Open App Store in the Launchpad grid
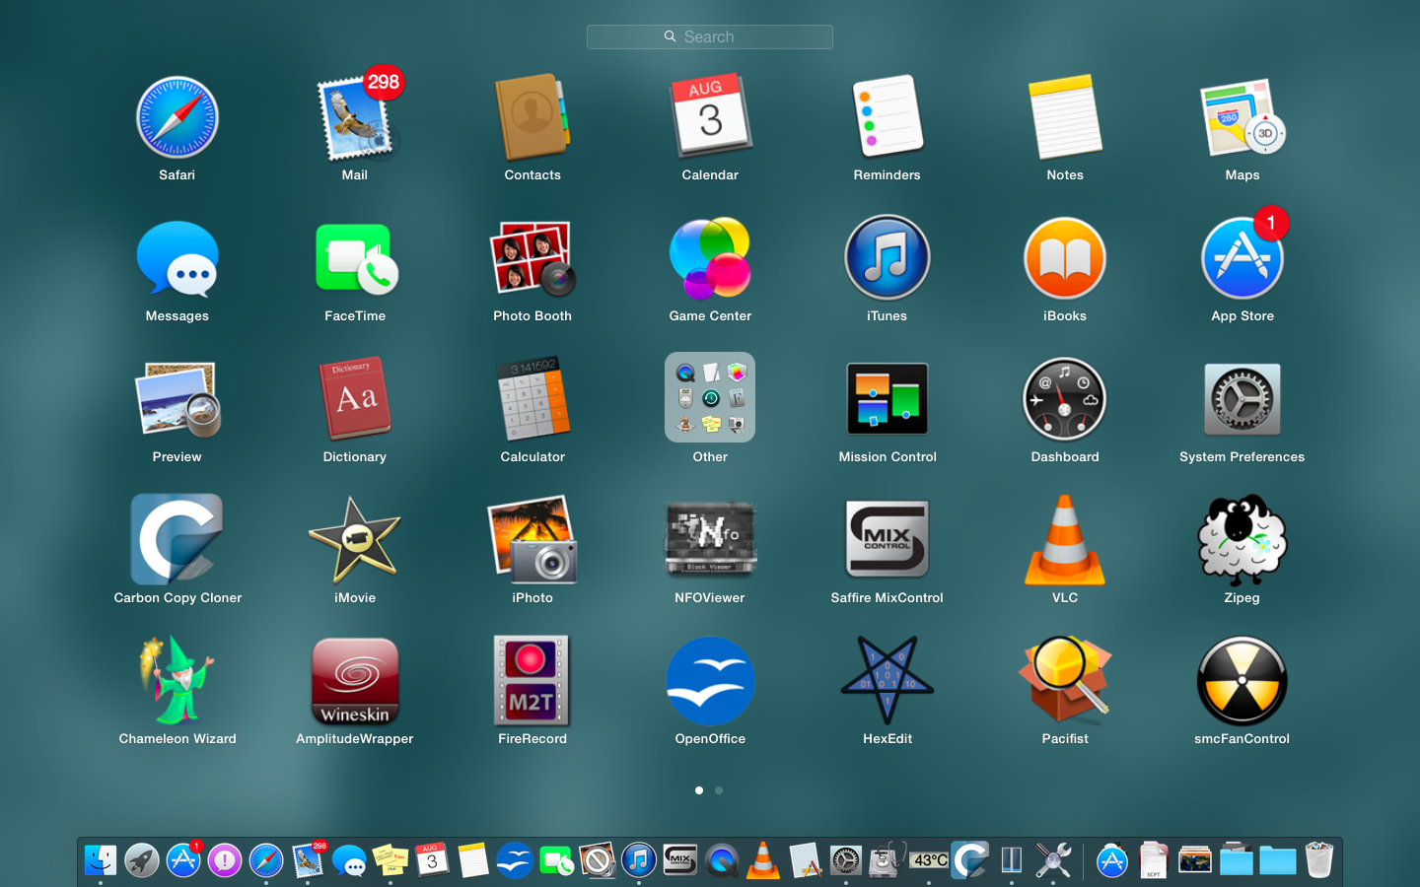The width and height of the screenshot is (1420, 887). pyautogui.click(x=1242, y=258)
